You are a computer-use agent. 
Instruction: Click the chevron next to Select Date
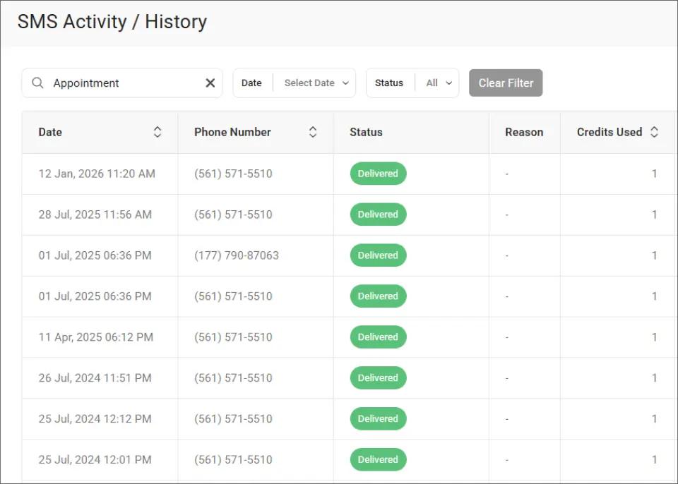[345, 83]
